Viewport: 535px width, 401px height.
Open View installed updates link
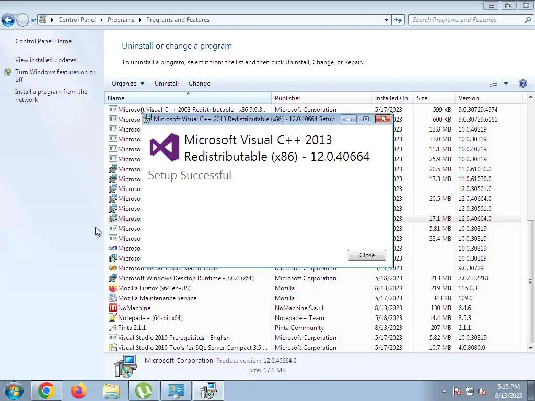coord(46,60)
